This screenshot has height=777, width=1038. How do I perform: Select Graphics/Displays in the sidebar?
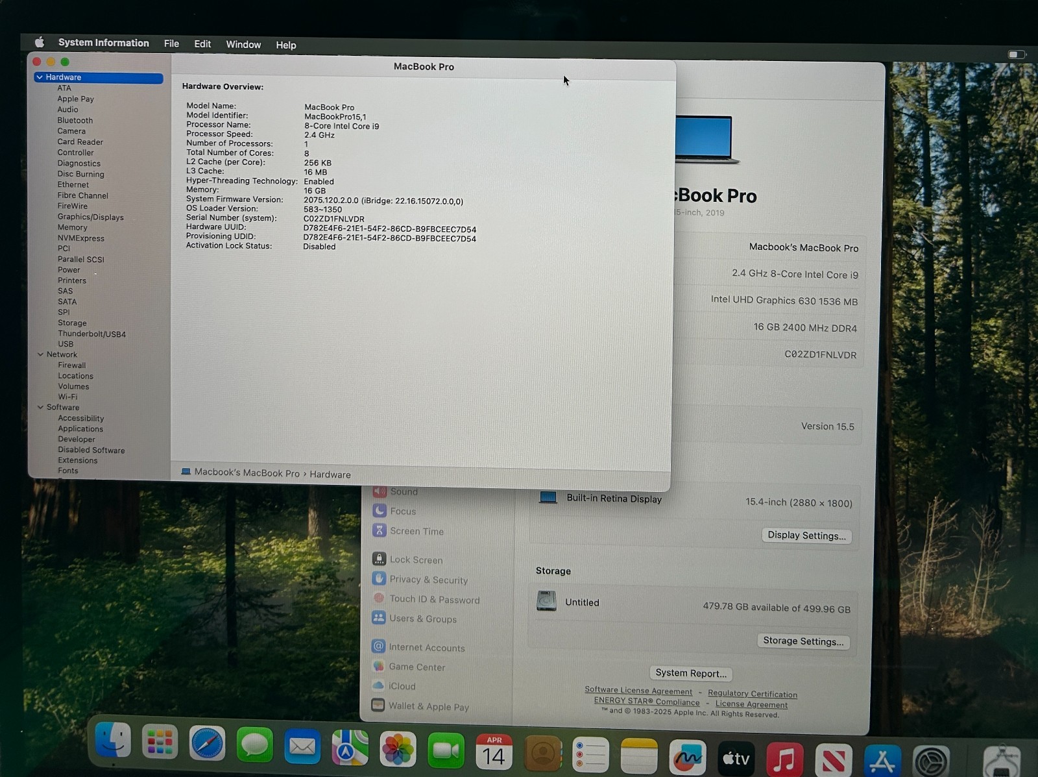(90, 217)
